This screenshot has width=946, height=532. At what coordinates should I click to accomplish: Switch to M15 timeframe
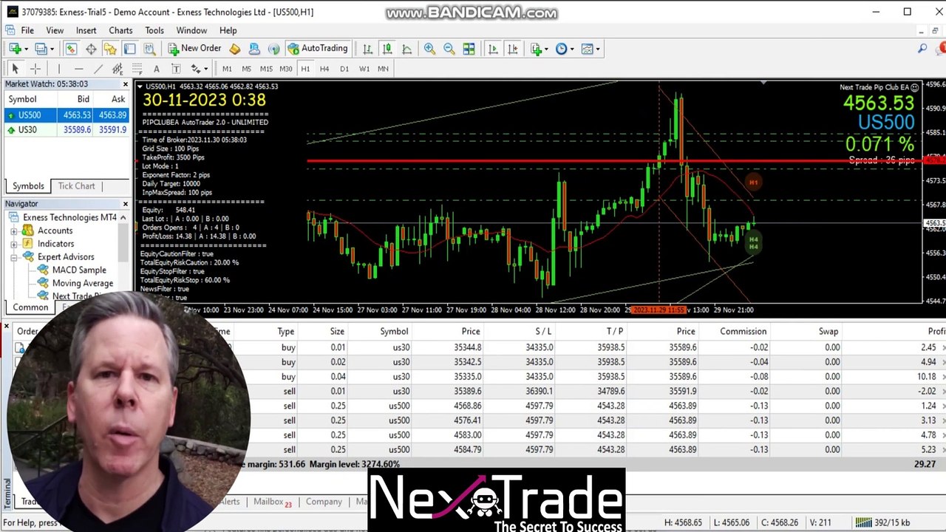pyautogui.click(x=266, y=69)
